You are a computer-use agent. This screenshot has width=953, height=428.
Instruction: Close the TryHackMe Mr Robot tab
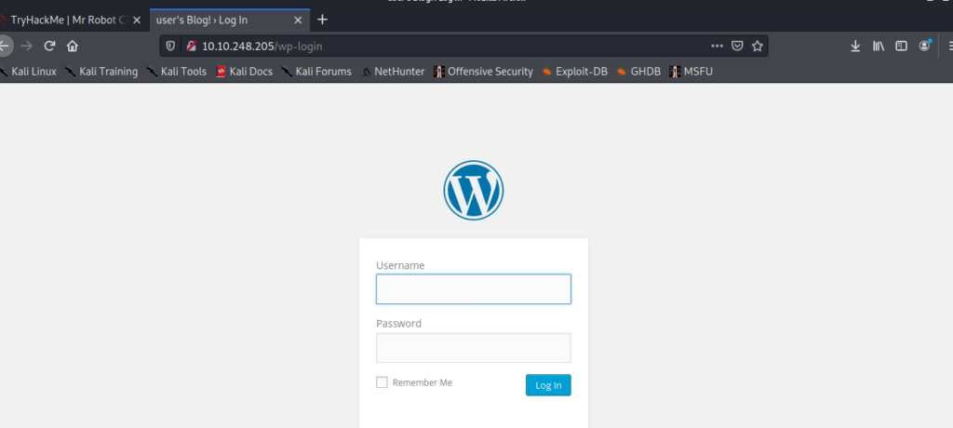coord(137,20)
